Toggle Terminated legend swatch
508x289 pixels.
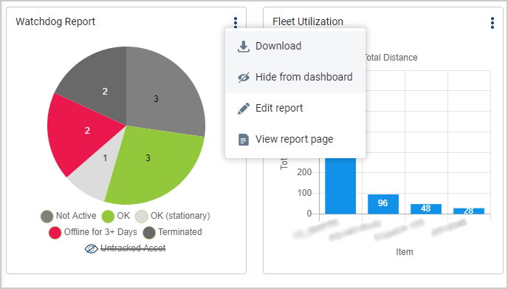pyautogui.click(x=149, y=233)
